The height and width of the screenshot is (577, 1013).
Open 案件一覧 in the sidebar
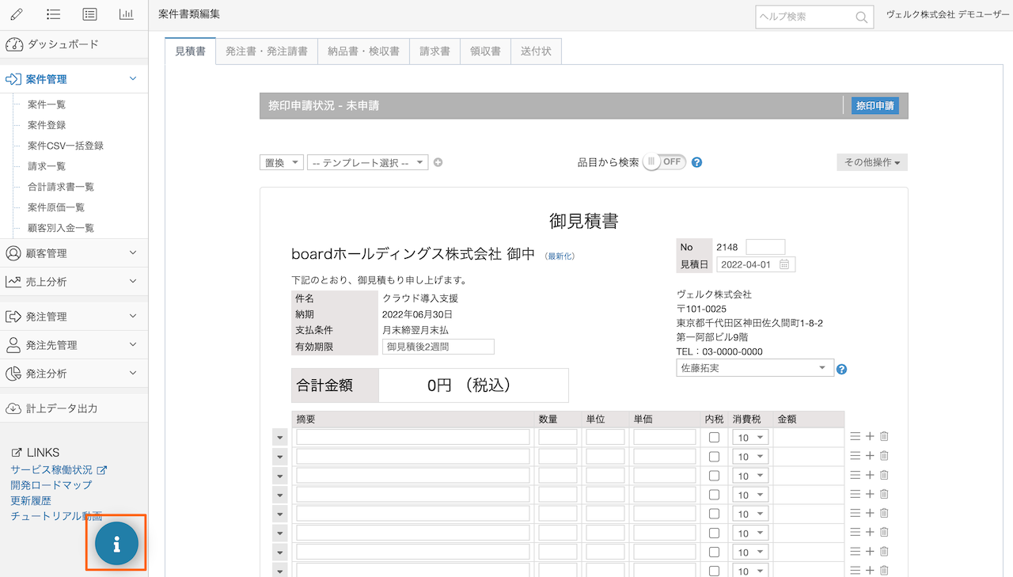click(47, 104)
